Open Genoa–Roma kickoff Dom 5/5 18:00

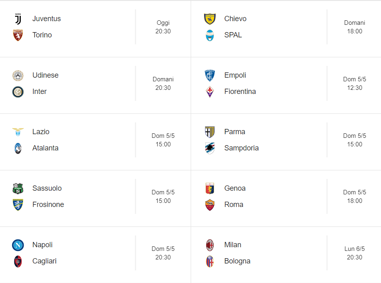pyautogui.click(x=355, y=196)
